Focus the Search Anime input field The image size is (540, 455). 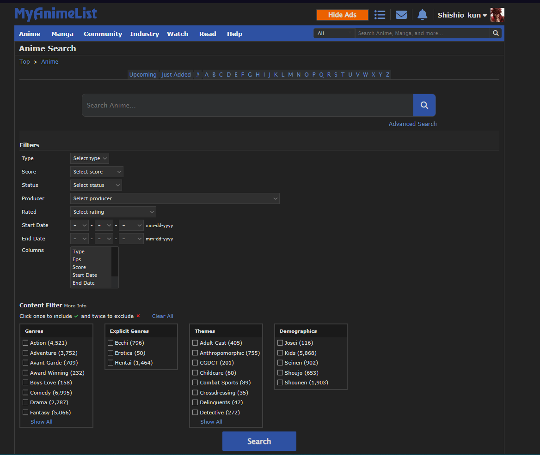[x=247, y=105]
